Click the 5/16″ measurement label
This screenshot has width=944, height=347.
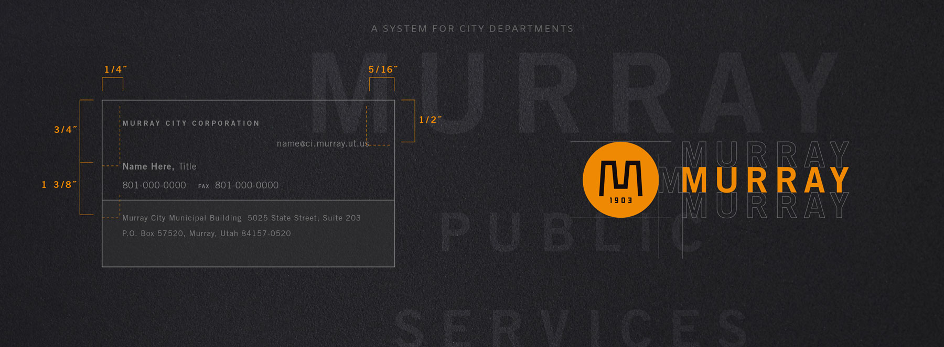pos(383,70)
